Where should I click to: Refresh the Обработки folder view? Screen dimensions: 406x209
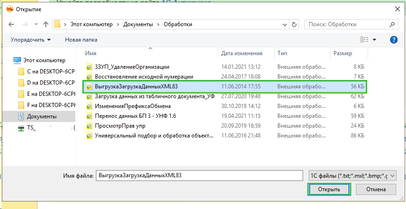pos(294,25)
